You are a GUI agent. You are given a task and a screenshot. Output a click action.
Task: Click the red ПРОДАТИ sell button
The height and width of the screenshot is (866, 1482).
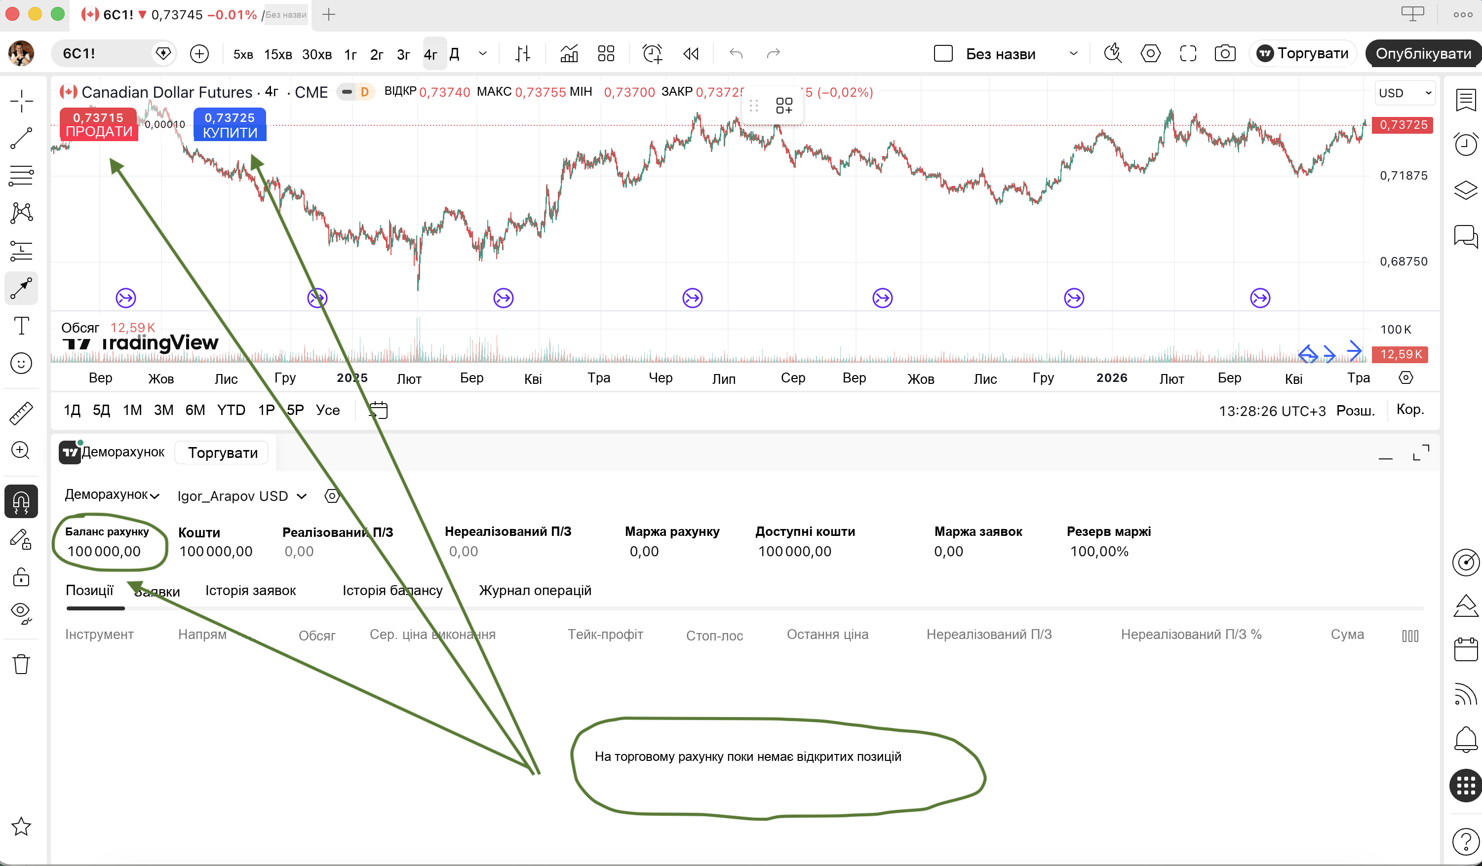point(99,125)
